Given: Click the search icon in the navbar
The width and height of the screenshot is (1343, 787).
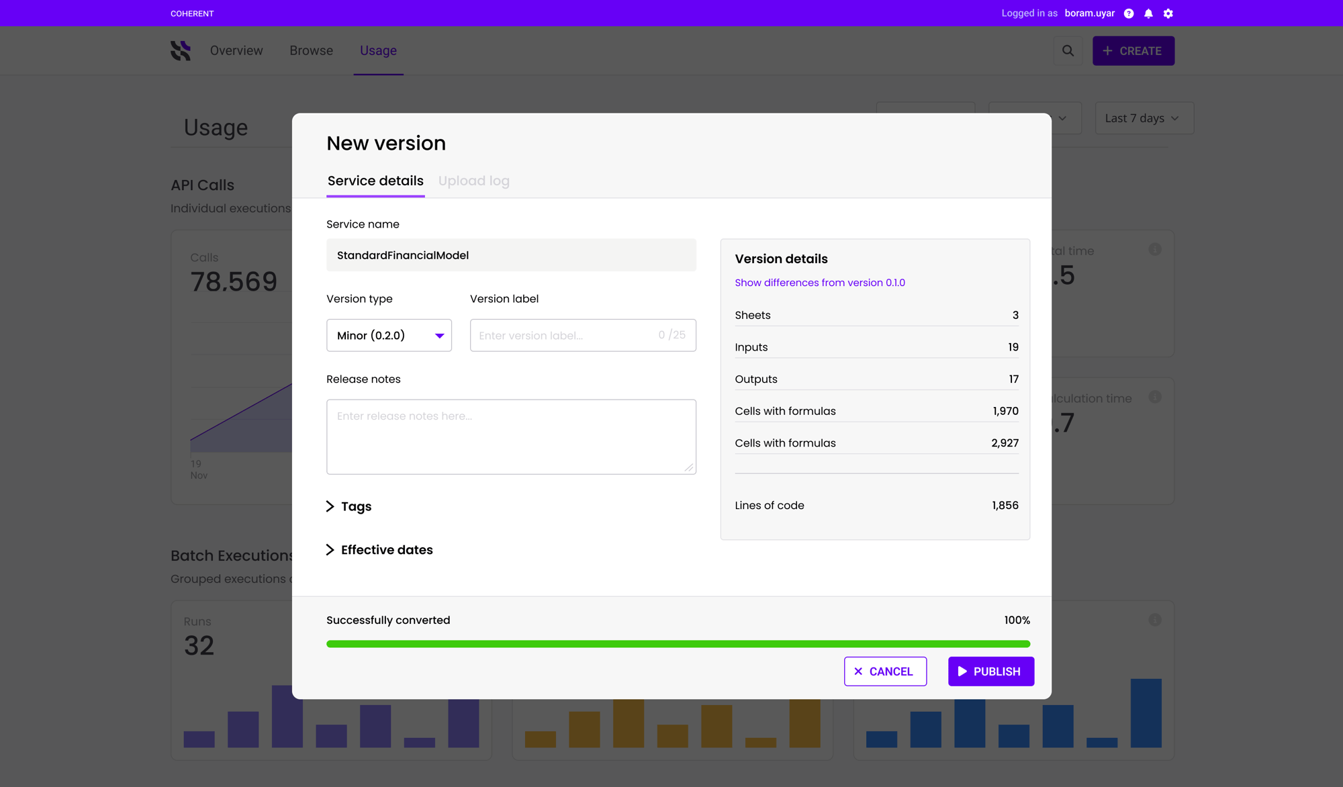Looking at the screenshot, I should 1068,50.
